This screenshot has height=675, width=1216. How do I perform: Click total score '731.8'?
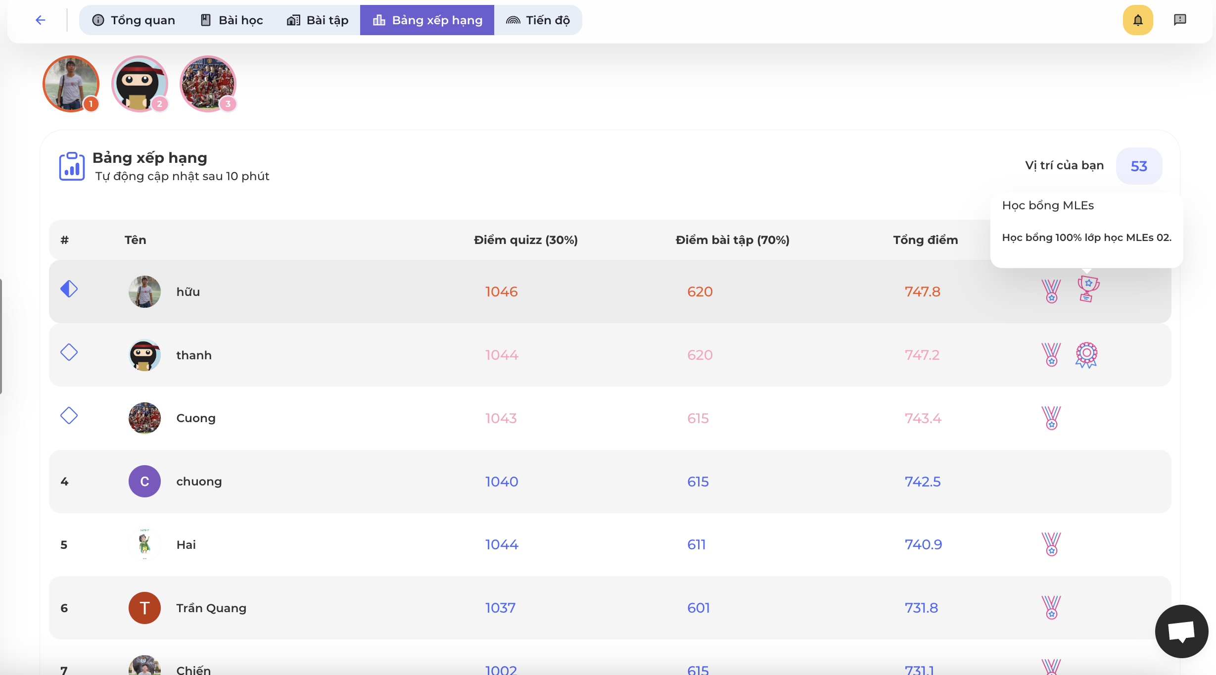(921, 608)
